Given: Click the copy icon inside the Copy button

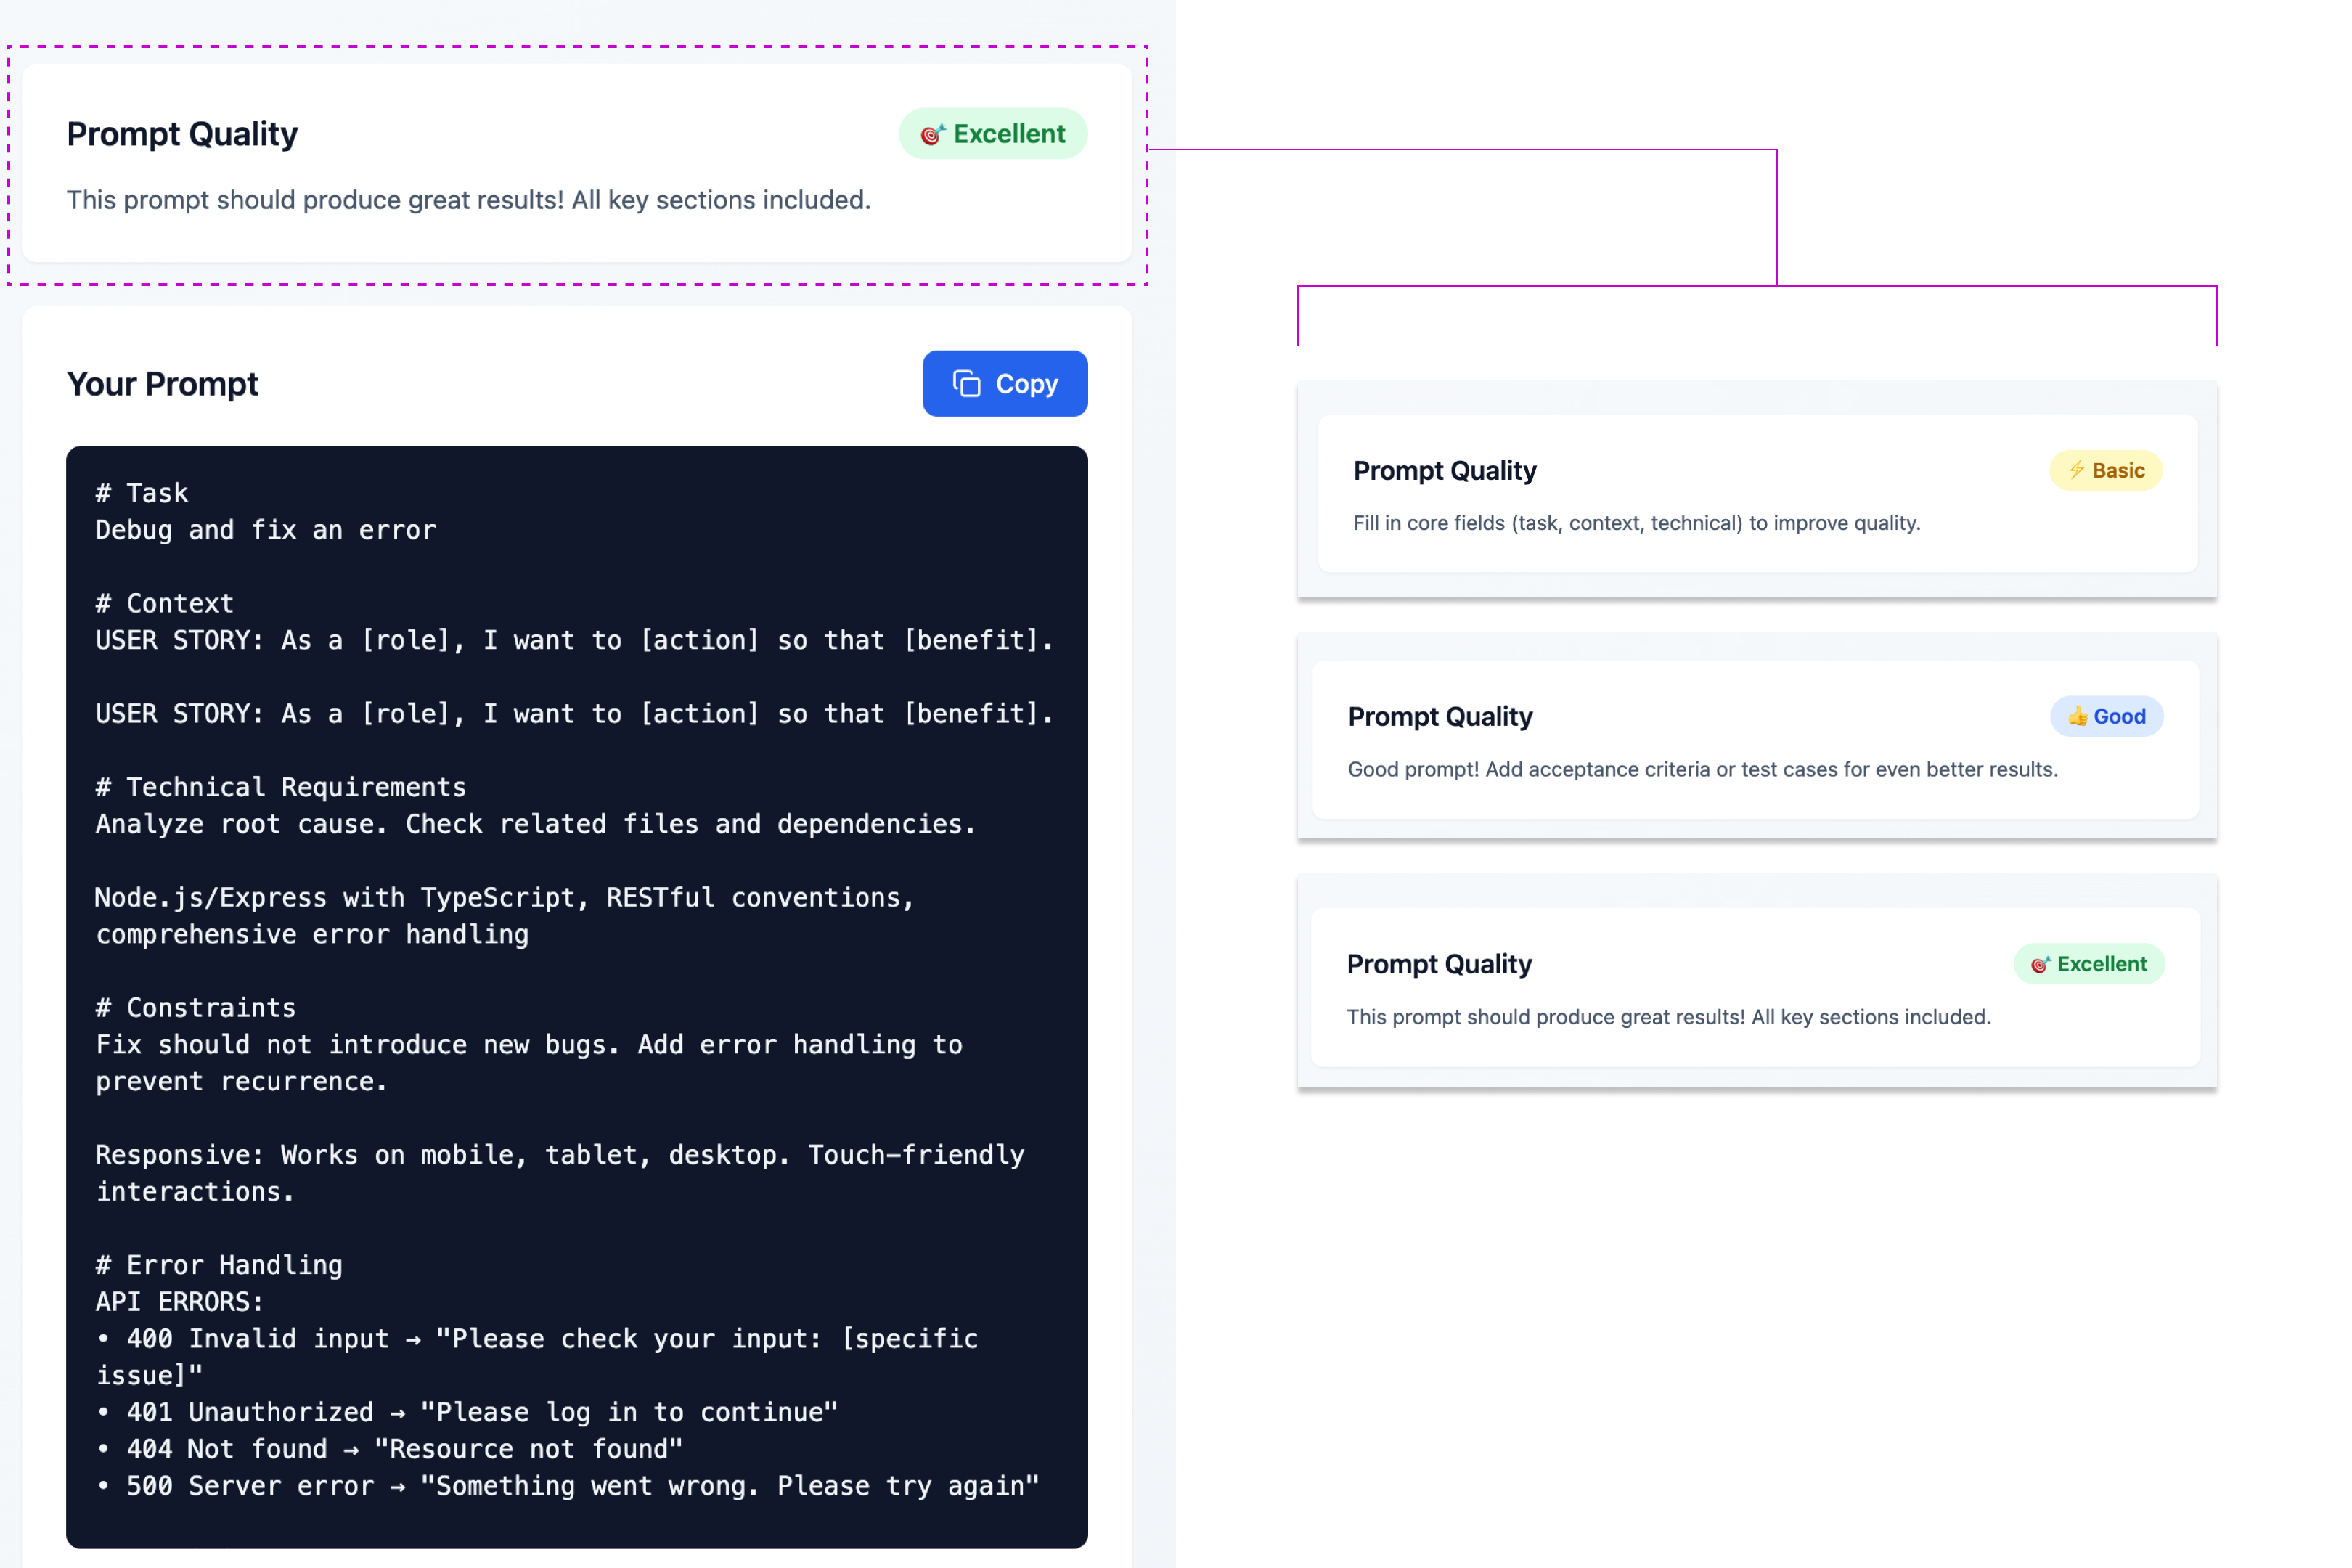Looking at the screenshot, I should 966,383.
